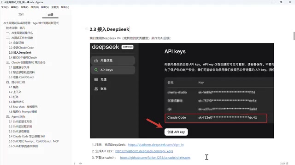Open section 四、提示词工程
This screenshot has height=165, width=295.
[x=15, y=82]
